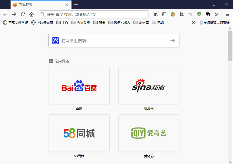
Task: Maximize the Firefox window
Action: pyautogui.click(x=214, y=4)
